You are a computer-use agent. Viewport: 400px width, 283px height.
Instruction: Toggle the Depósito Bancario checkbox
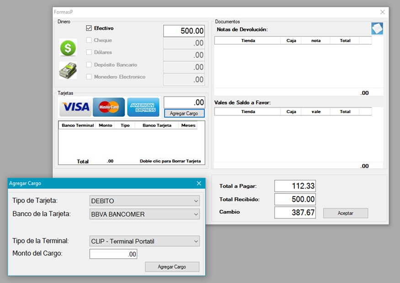[89, 65]
